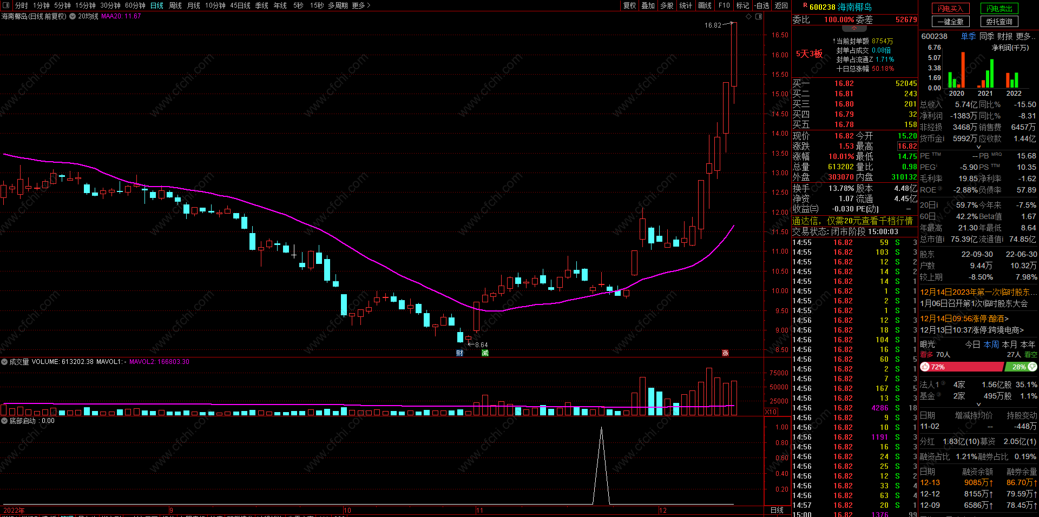This screenshot has height=517, width=1039.
Task: Click the thumbs-down bearish vote icon
Action: tap(1033, 367)
